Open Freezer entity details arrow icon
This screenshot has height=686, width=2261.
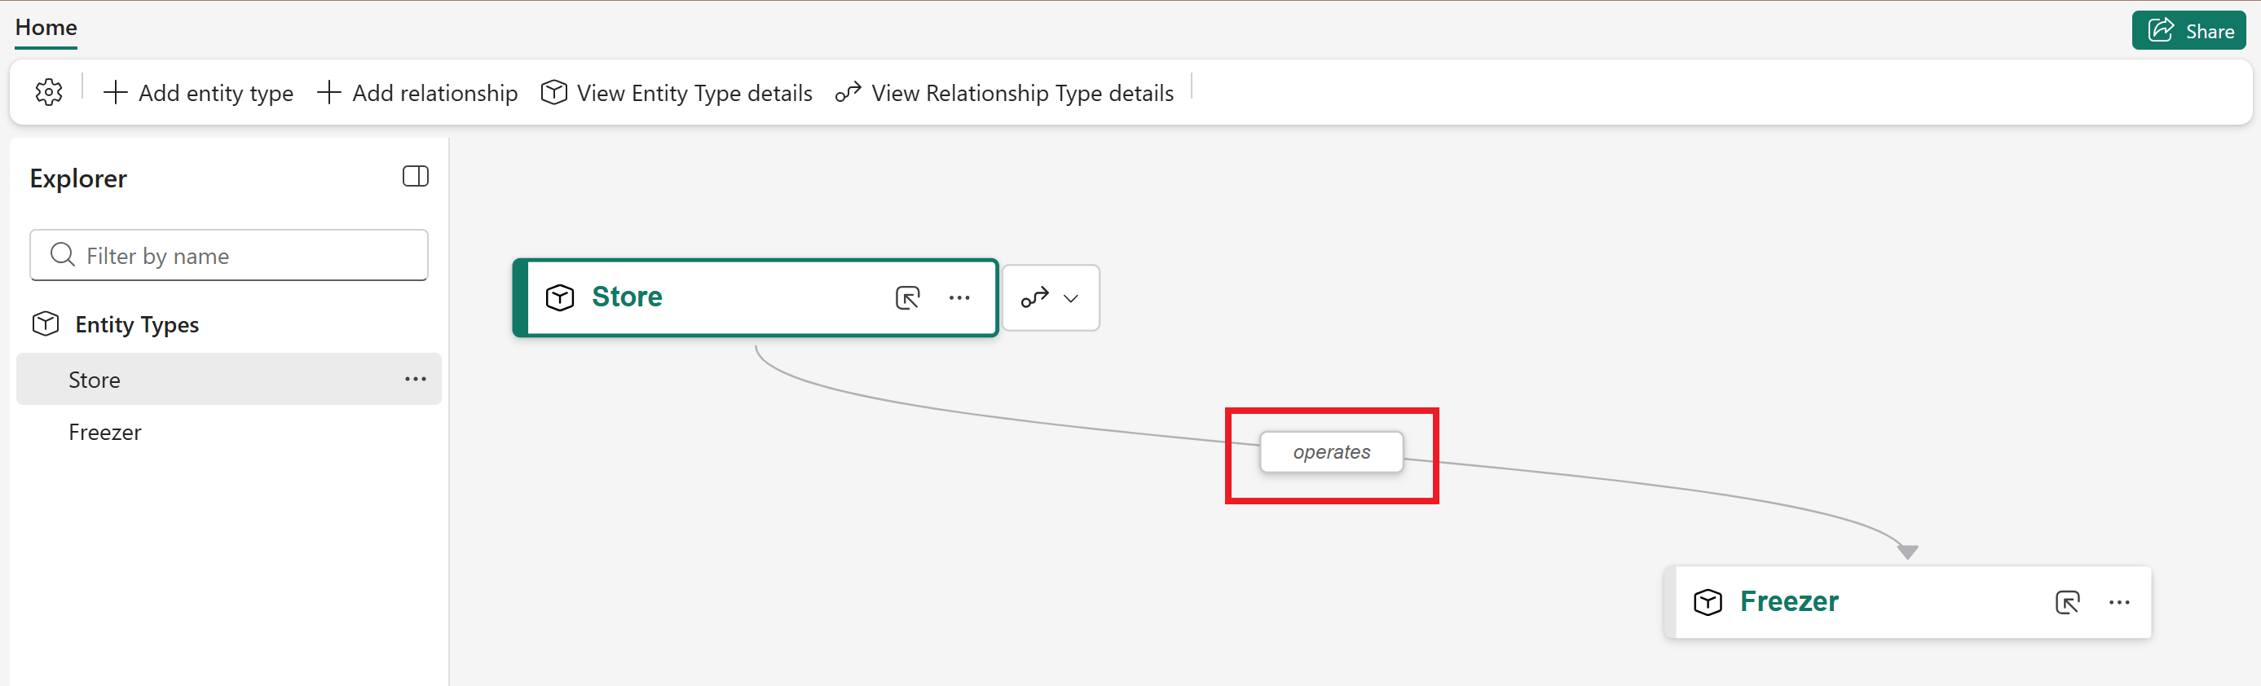point(2067,602)
